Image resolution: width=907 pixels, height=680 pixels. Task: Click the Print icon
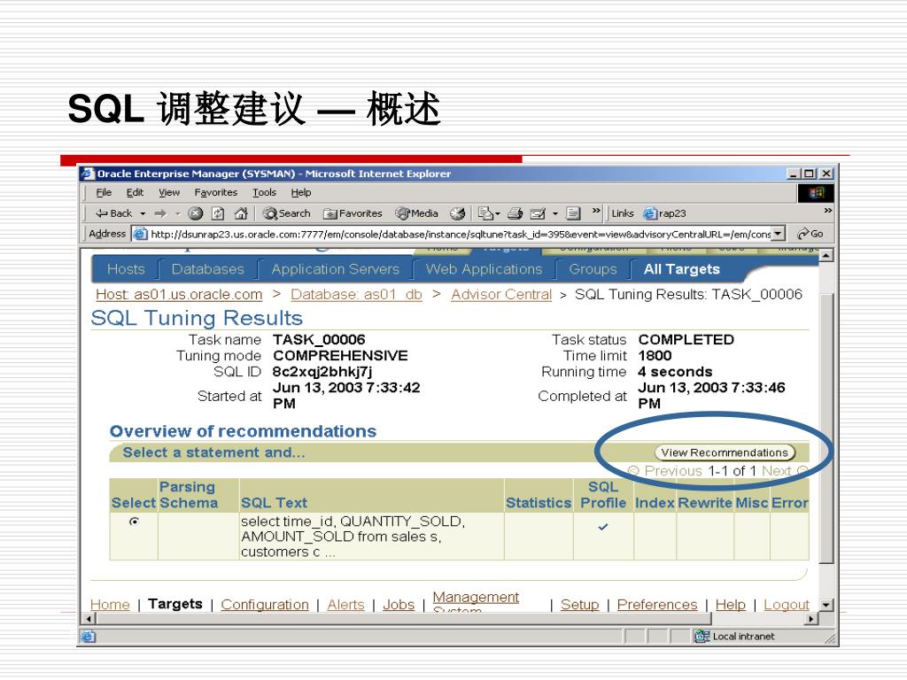(515, 213)
